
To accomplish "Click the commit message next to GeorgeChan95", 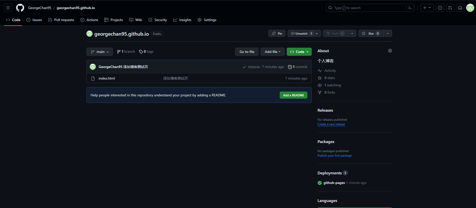I will [x=136, y=67].
